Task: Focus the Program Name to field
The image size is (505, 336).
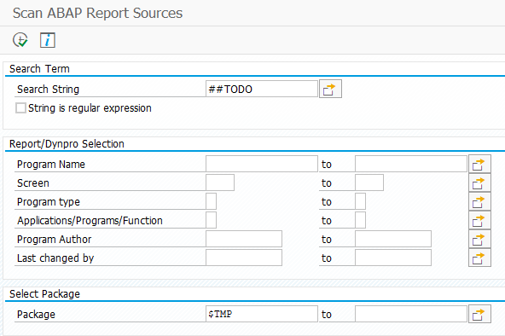Action: [411, 164]
